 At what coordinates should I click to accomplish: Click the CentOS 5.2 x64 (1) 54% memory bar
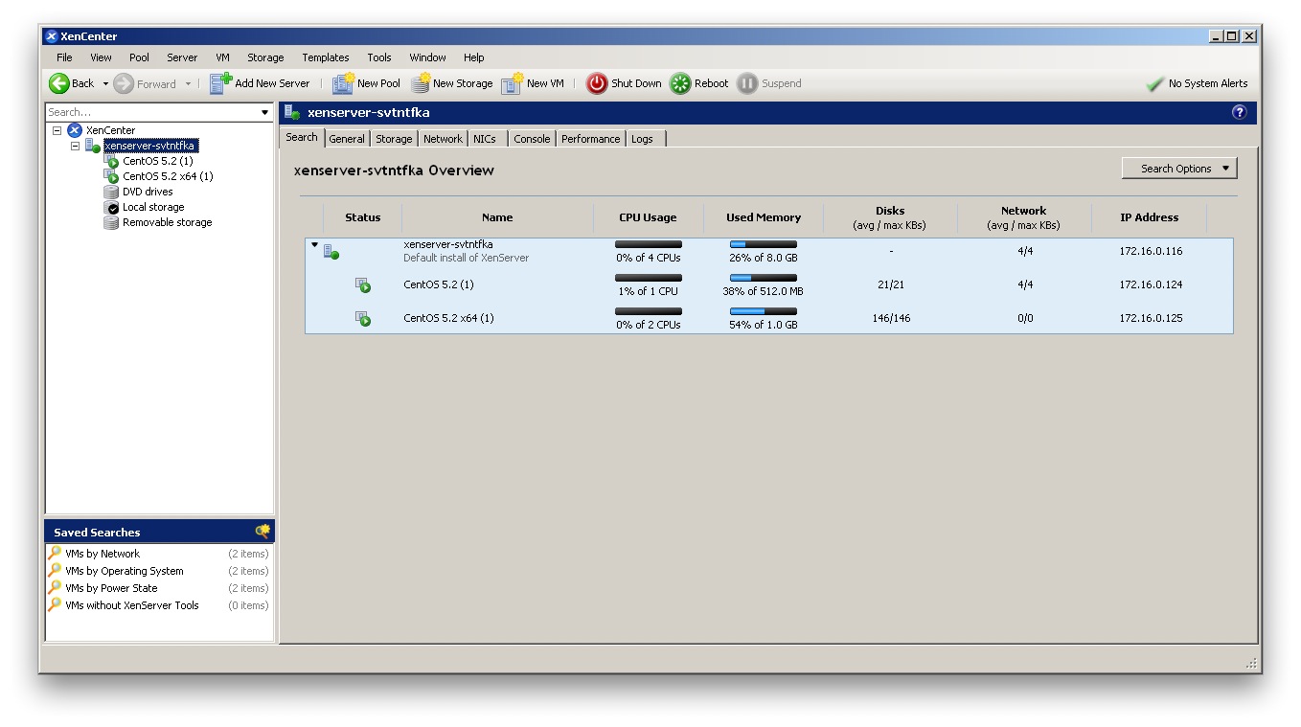(764, 311)
